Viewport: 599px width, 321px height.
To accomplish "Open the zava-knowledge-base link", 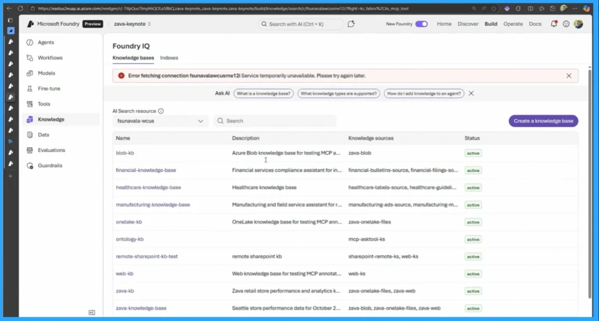I will click(141, 308).
